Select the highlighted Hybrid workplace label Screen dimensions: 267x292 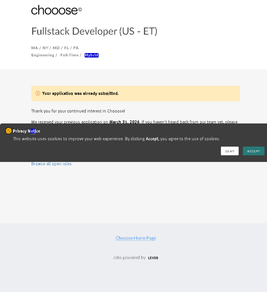[x=91, y=55]
